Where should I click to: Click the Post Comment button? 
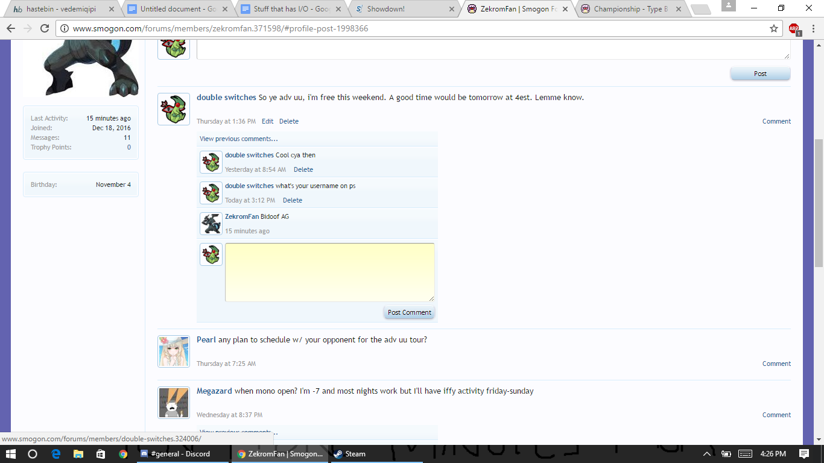click(x=409, y=312)
